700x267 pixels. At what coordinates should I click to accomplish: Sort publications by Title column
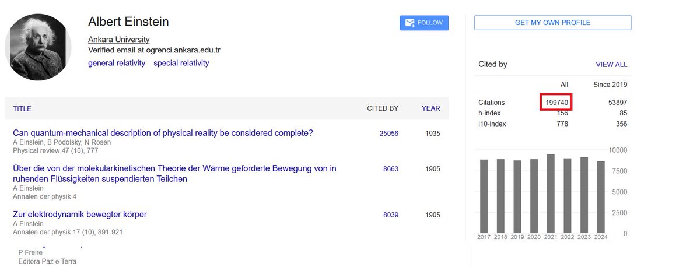pyautogui.click(x=22, y=108)
